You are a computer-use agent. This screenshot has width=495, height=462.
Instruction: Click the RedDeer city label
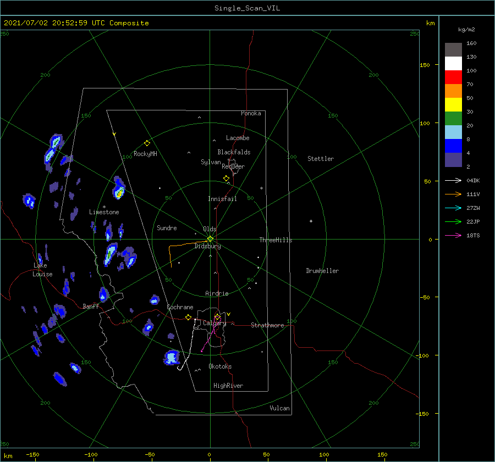[233, 166]
